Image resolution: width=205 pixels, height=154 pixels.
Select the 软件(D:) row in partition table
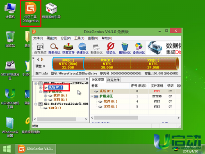pos(136,101)
